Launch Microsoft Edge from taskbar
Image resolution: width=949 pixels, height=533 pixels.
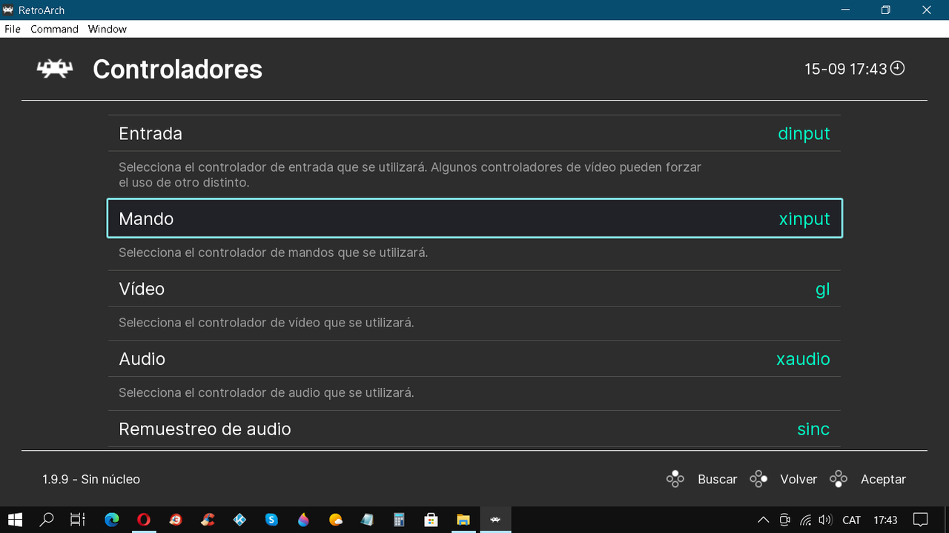[111, 520]
